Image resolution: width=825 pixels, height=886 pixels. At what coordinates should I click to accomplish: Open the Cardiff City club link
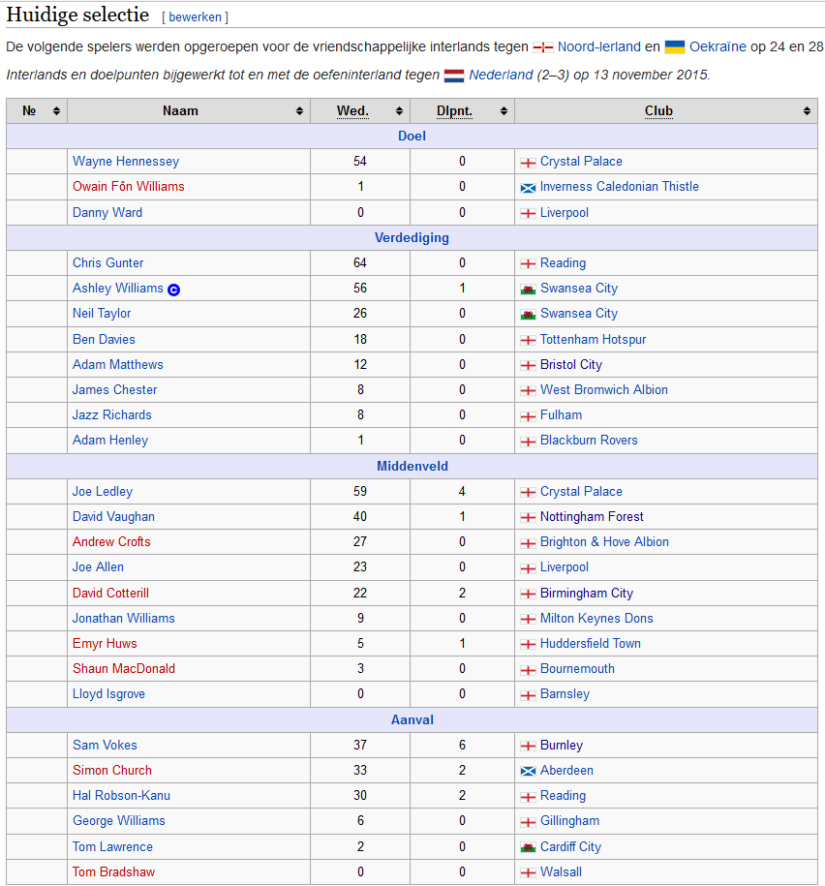tap(570, 847)
